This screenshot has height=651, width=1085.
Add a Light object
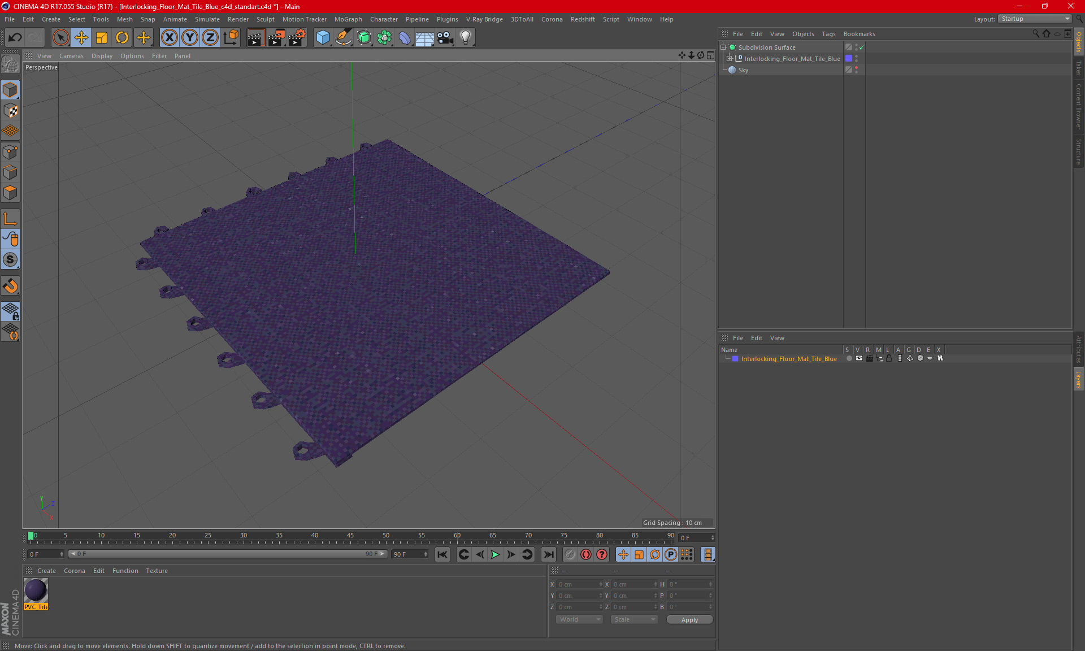click(x=466, y=38)
